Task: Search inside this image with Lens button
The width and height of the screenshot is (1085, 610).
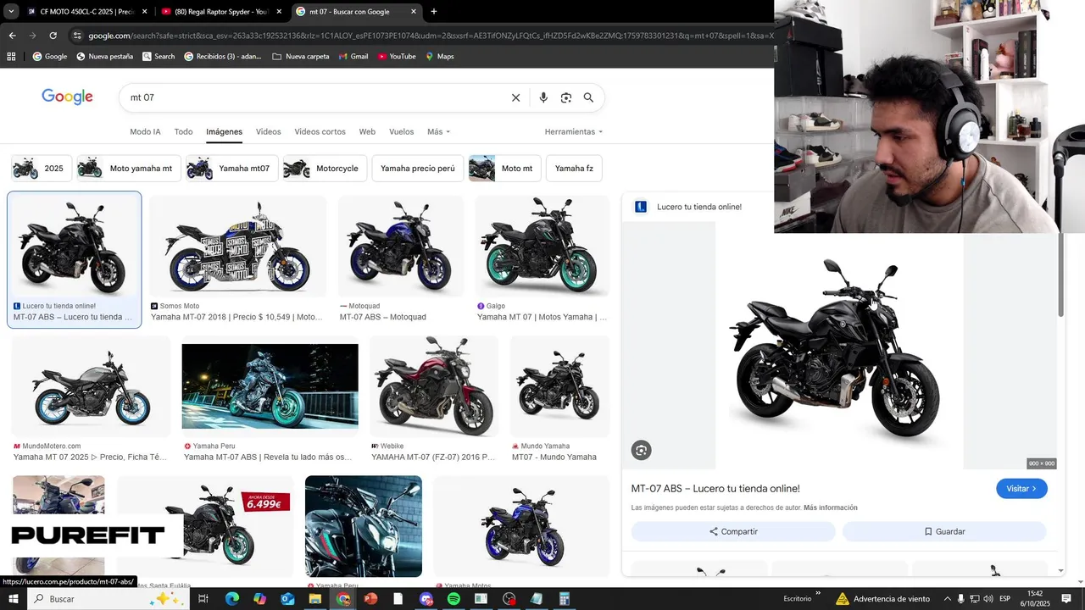Action: coord(642,451)
